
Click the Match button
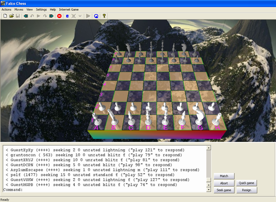[x=224, y=176]
